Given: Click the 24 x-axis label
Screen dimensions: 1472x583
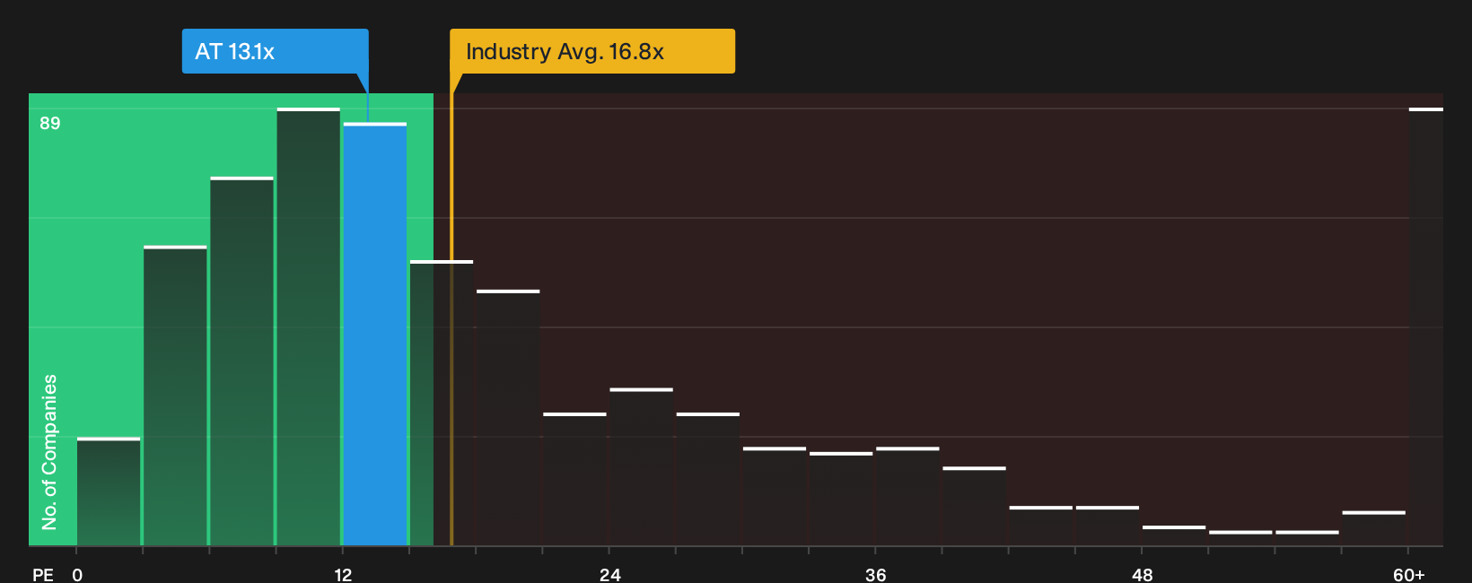Looking at the screenshot, I should coord(610,575).
